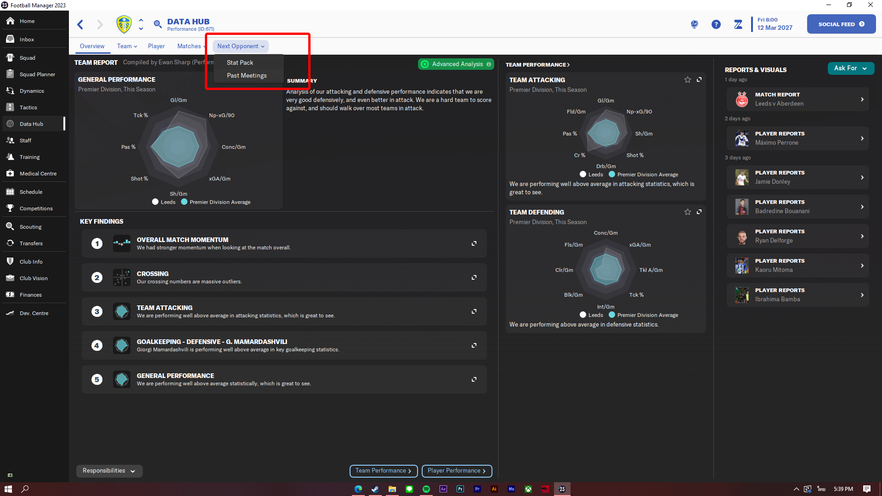Screen dimensions: 882x496
Task: Open the Matches tab dropdown
Action: [x=192, y=46]
